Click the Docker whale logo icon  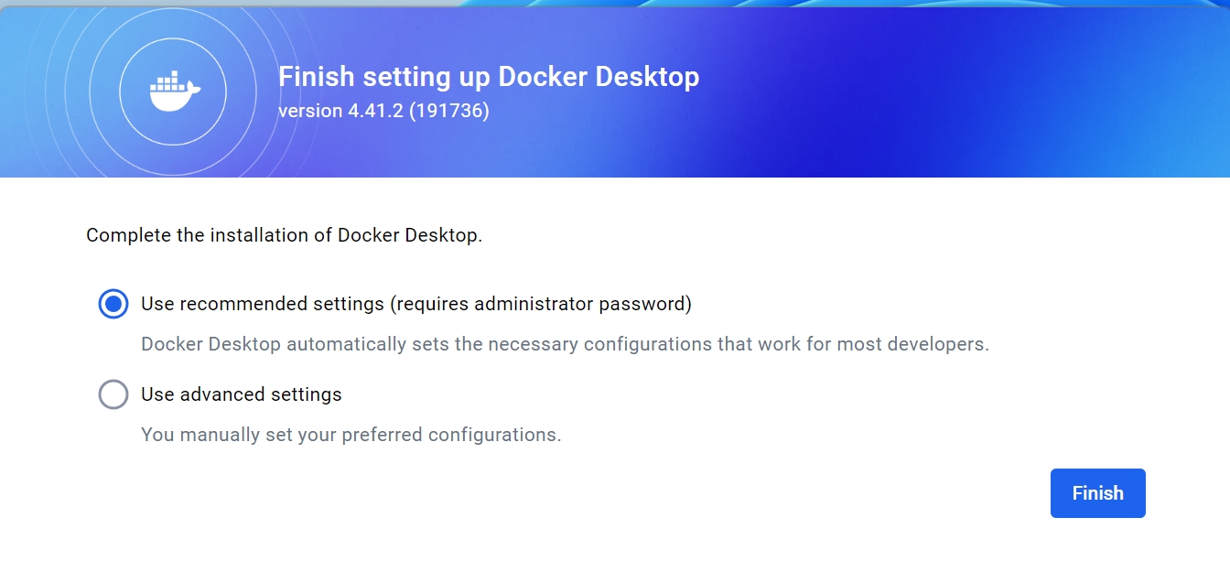tap(174, 92)
